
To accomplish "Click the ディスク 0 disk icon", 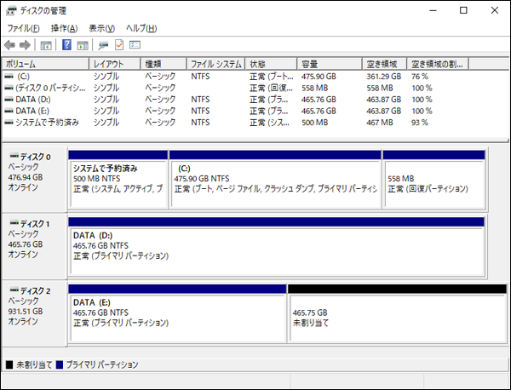I will pyautogui.click(x=14, y=156).
